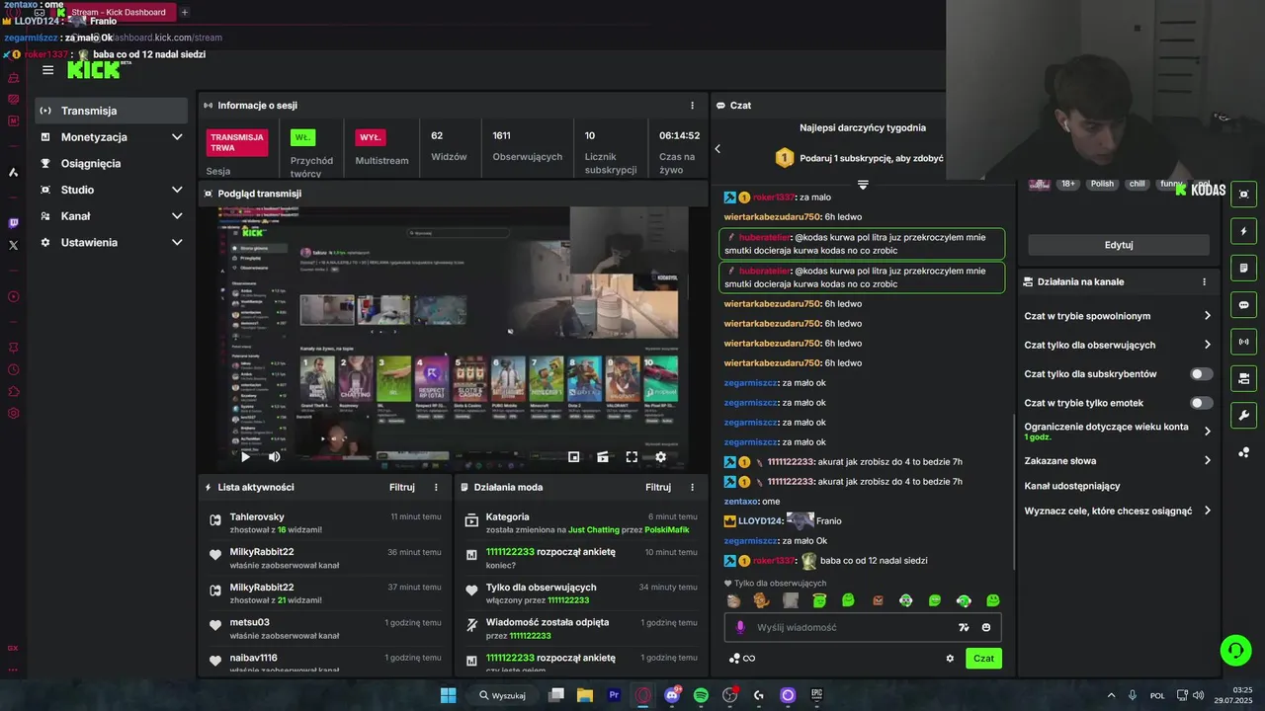This screenshot has width=1265, height=711.
Task: Click the Just Chatting category link
Action: click(x=594, y=530)
